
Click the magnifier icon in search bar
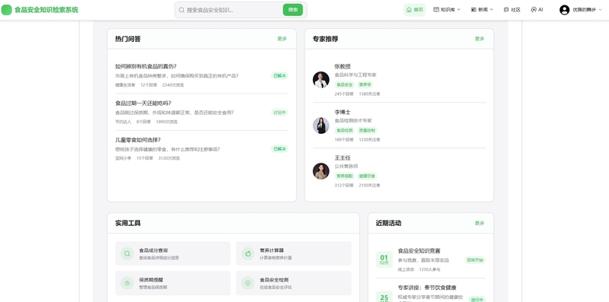181,10
